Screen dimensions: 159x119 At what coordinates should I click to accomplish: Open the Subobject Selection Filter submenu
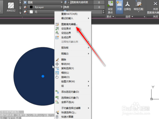pyautogui.click(x=73, y=108)
